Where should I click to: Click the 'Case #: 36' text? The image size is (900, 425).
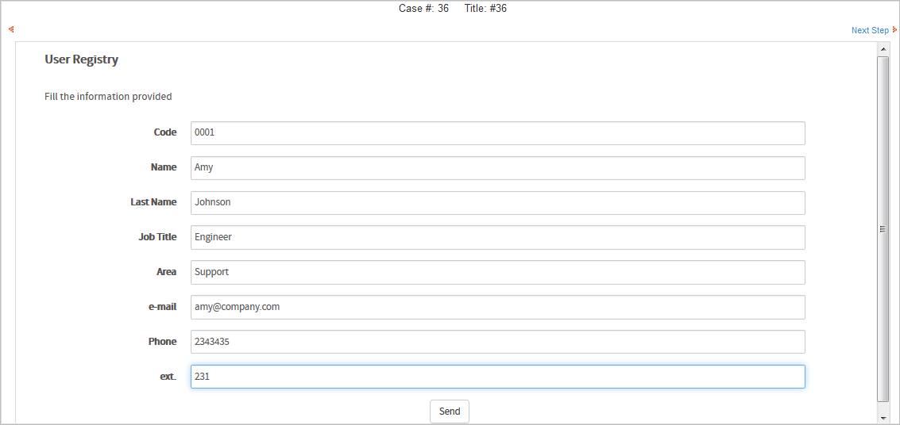click(423, 9)
